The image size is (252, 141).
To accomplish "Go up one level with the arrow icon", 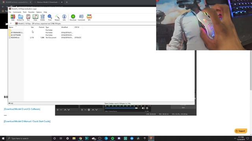I will [11, 23].
